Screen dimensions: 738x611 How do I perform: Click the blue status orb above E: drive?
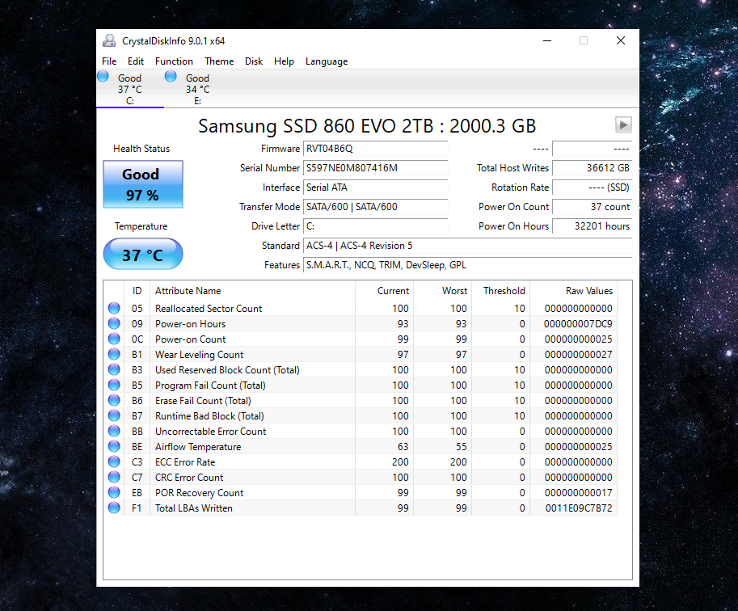(171, 76)
